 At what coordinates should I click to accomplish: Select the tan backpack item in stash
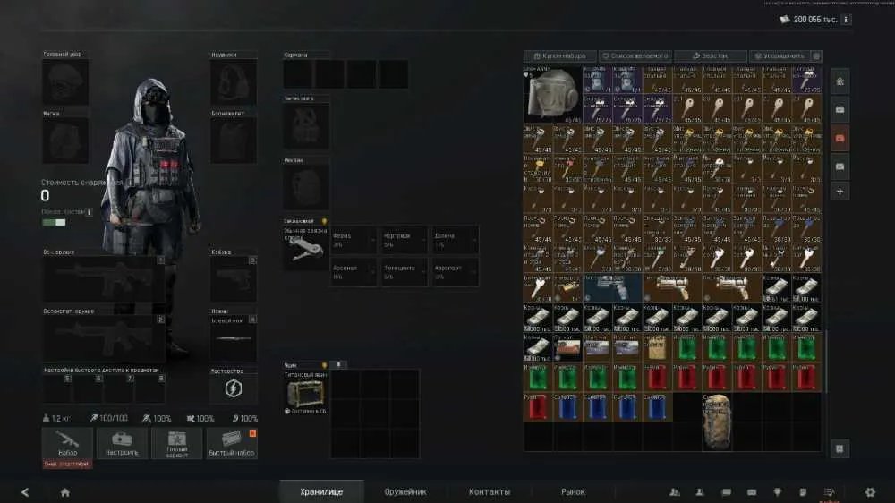click(716, 422)
